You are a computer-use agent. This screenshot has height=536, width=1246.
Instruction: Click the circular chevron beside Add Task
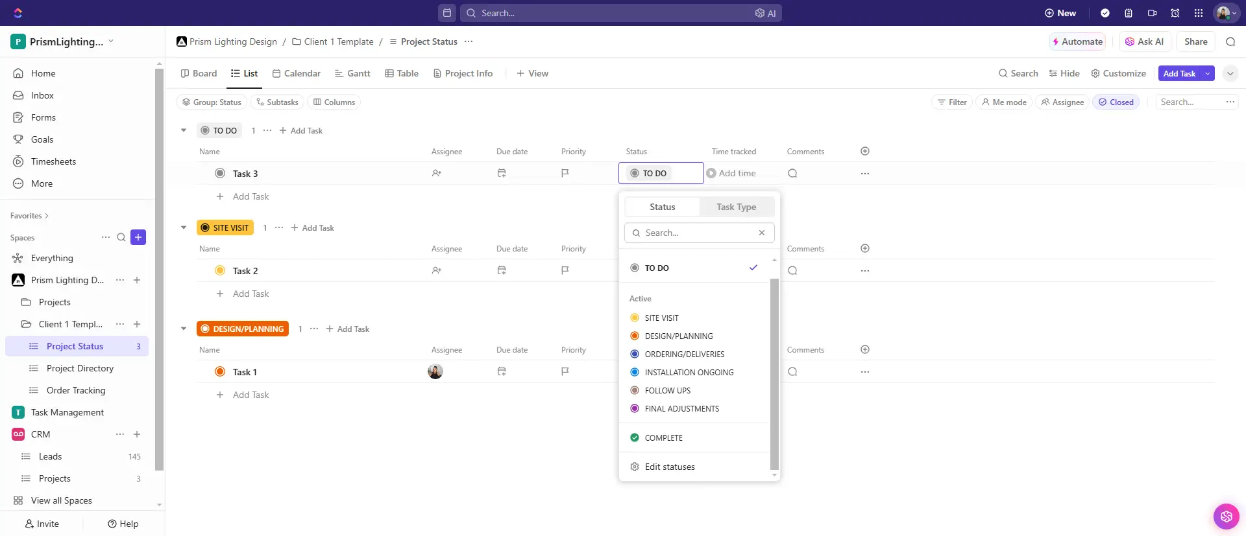tap(1230, 73)
